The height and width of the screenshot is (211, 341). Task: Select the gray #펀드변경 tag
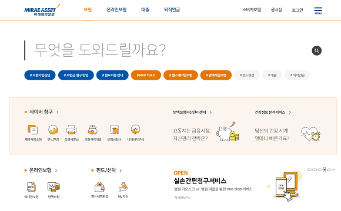point(247,75)
